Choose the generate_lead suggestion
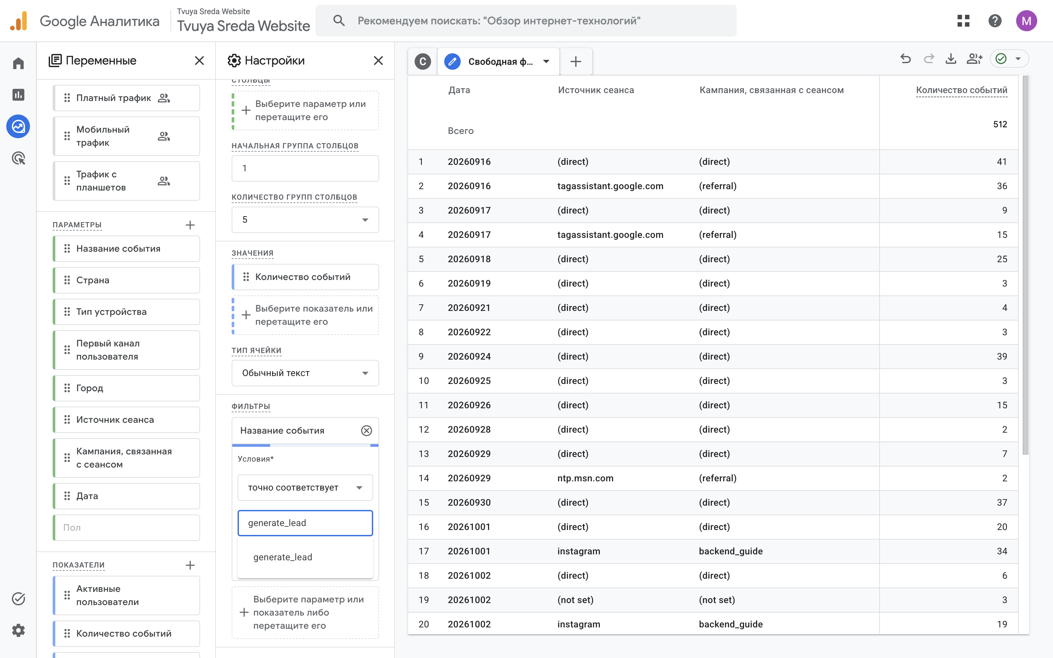 [305, 557]
